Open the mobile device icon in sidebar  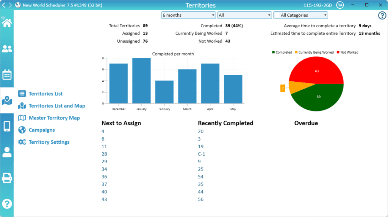pos(7,126)
